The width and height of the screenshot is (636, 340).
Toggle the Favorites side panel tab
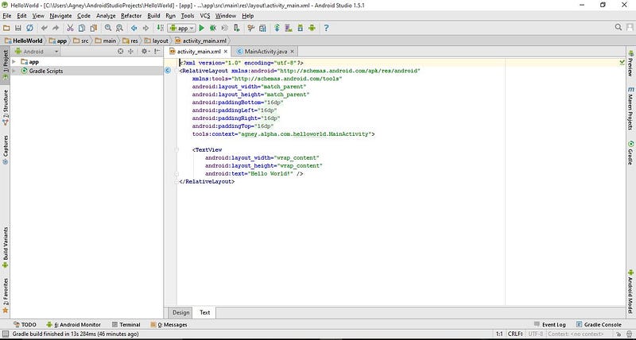[x=6, y=296]
